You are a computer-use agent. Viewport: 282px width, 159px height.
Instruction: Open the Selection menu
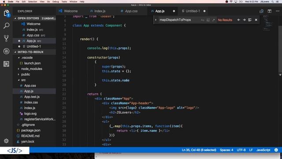point(33,2)
